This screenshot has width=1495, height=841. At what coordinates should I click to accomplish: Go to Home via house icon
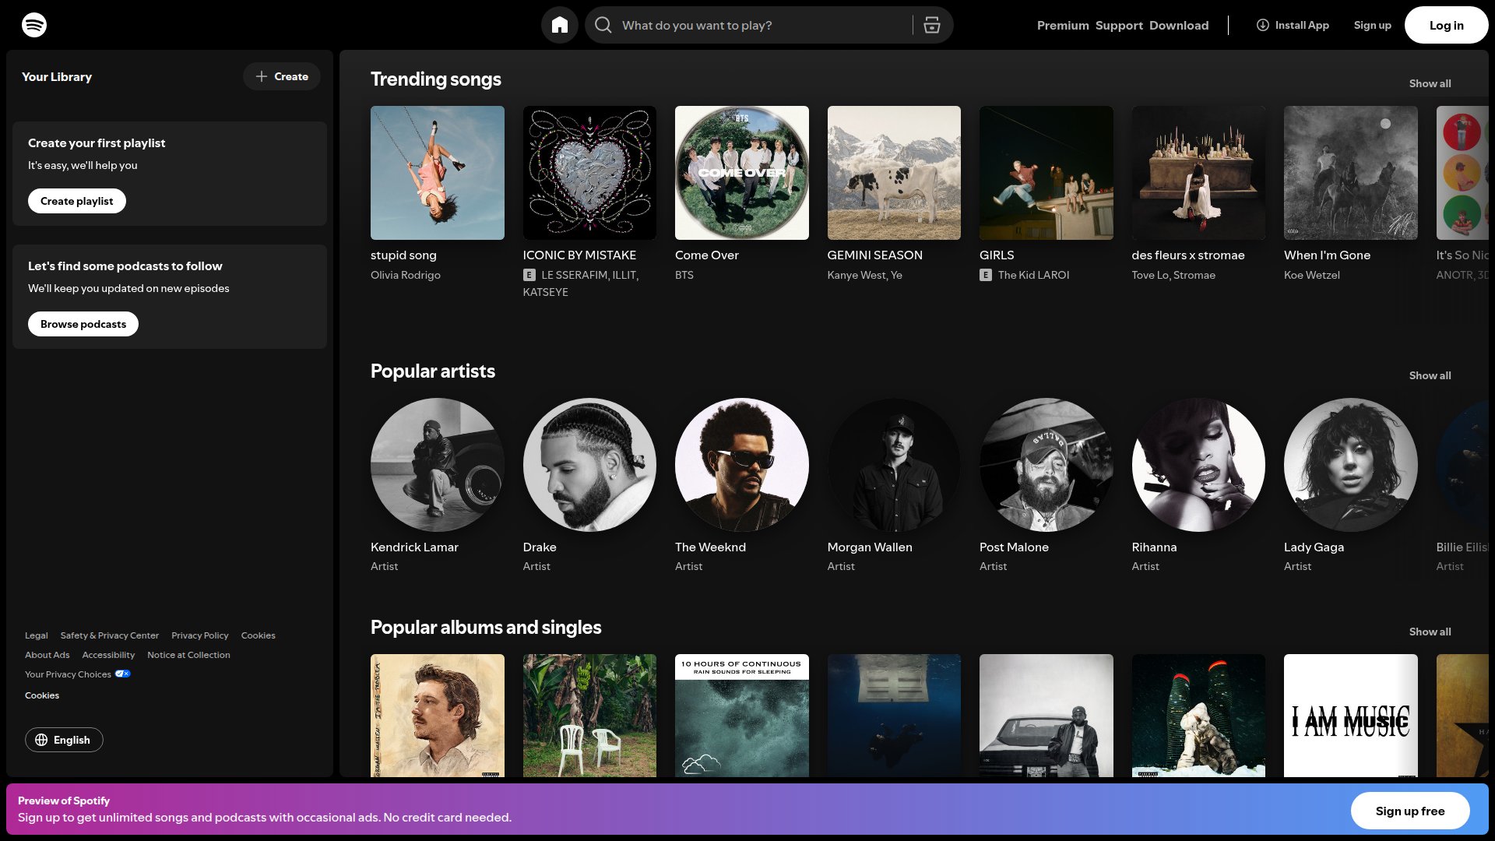point(560,25)
